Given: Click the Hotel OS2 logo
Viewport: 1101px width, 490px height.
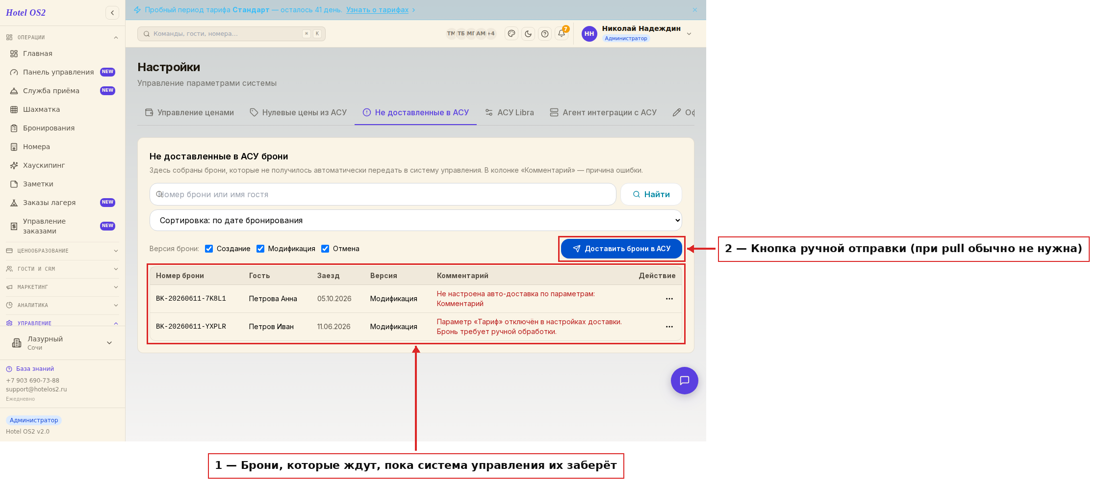Looking at the screenshot, I should tap(26, 13).
